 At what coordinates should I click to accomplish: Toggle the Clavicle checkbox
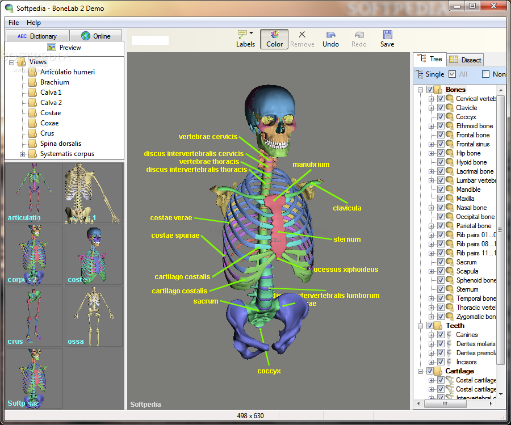441,107
